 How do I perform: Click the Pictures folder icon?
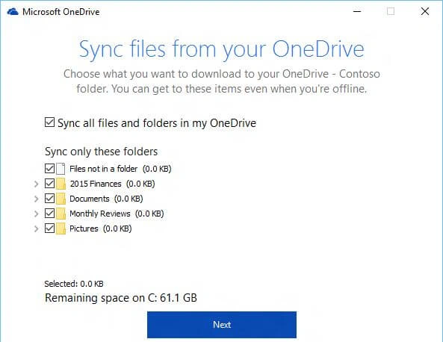(x=61, y=228)
